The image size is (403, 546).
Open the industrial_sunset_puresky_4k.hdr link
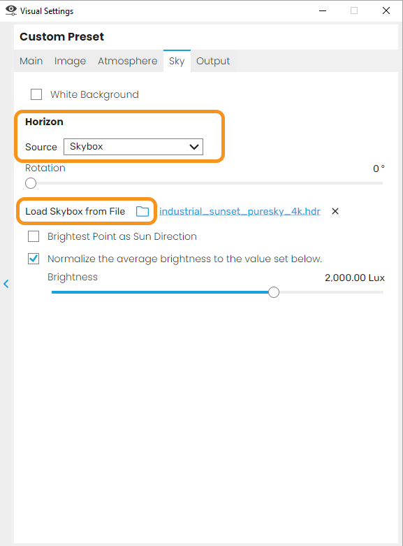click(x=240, y=211)
